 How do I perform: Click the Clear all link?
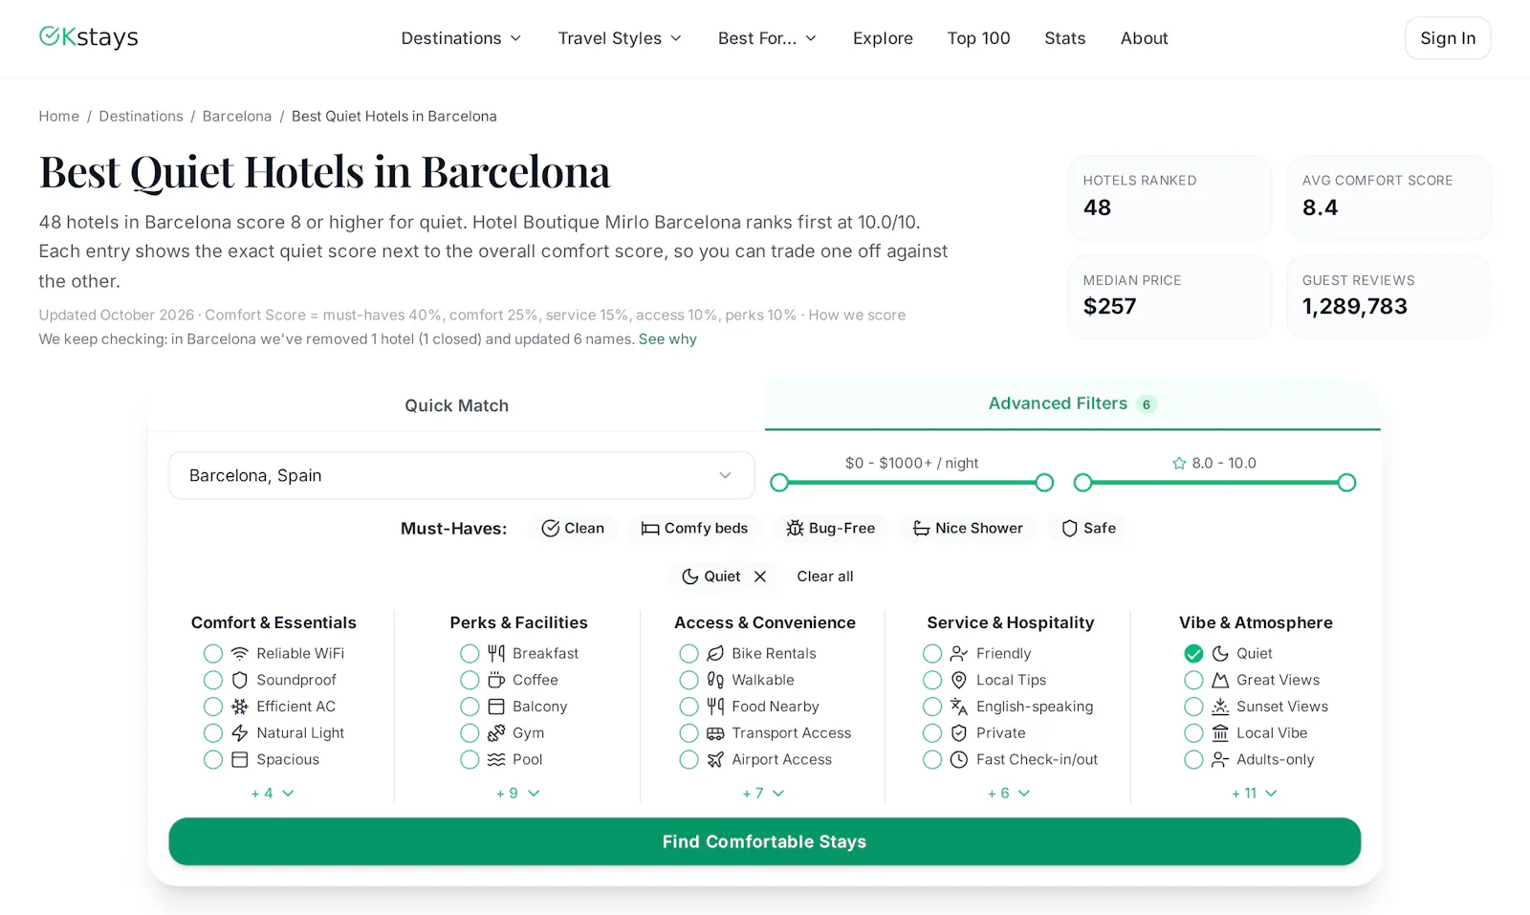[x=825, y=577]
